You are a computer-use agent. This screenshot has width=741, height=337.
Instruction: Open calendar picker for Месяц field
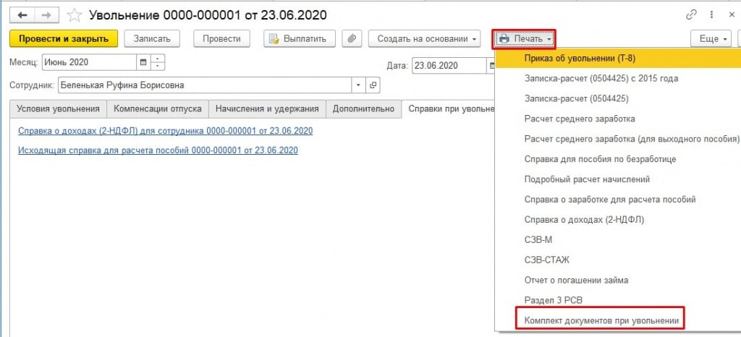pyautogui.click(x=143, y=62)
